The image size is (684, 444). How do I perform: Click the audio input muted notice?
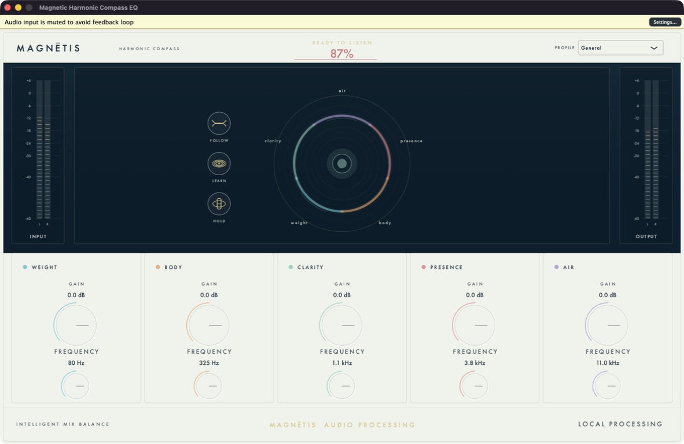69,22
